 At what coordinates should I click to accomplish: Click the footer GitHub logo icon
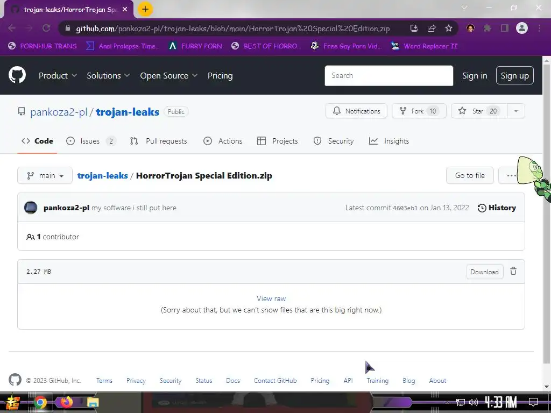click(15, 380)
